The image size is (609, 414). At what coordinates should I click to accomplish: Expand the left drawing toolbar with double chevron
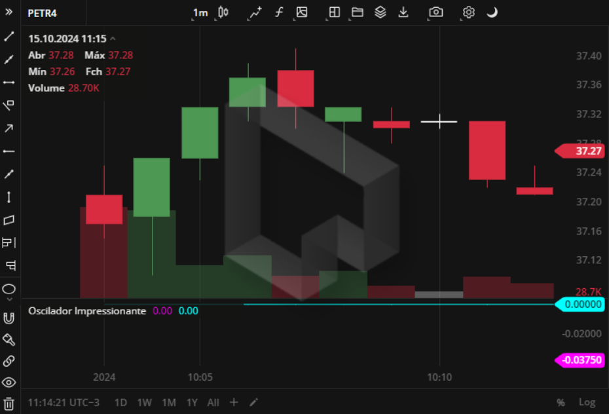point(9,12)
